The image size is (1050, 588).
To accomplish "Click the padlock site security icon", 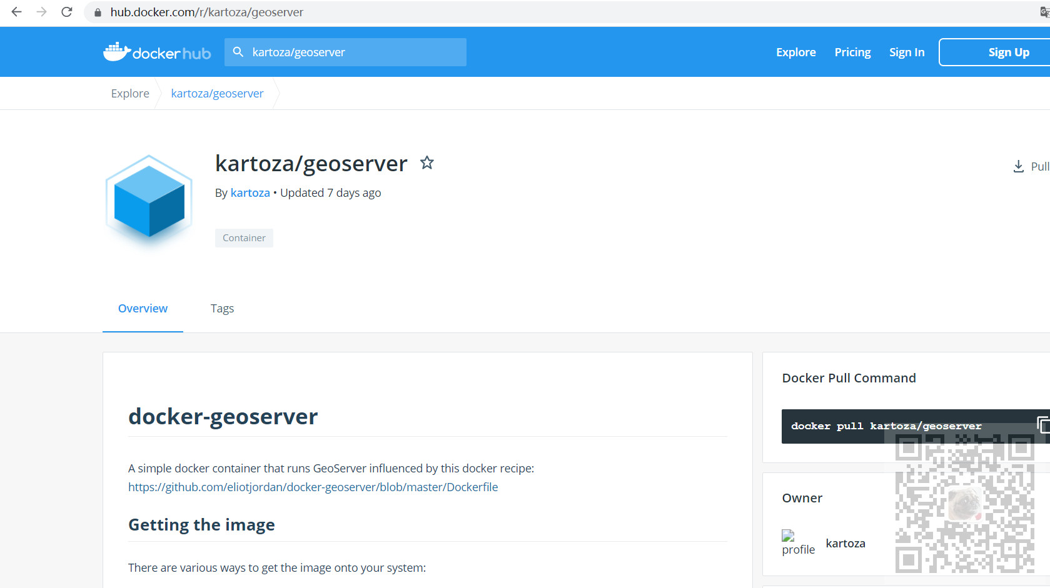I will point(98,12).
